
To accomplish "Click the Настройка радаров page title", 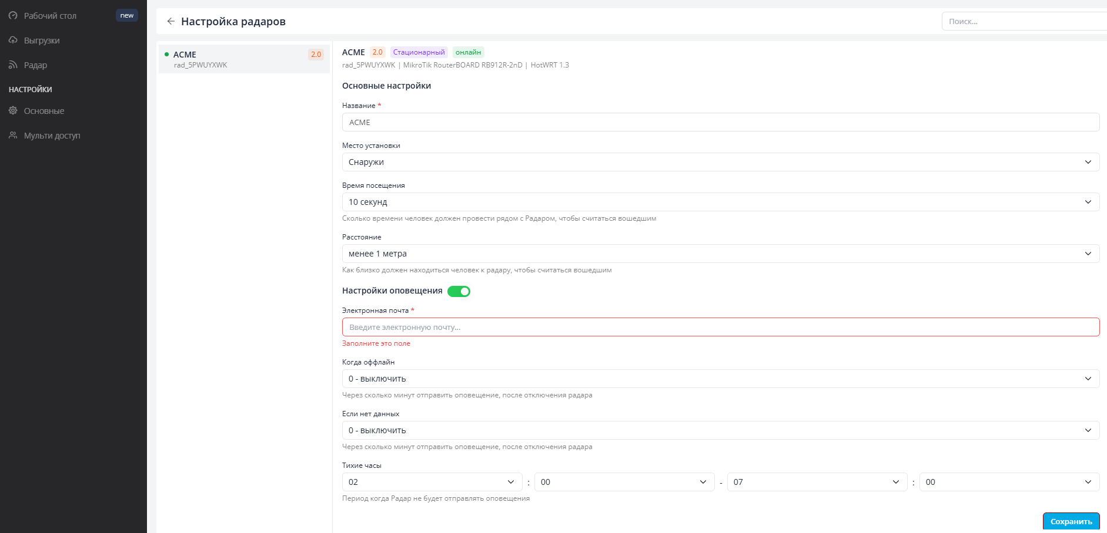I will pyautogui.click(x=233, y=22).
